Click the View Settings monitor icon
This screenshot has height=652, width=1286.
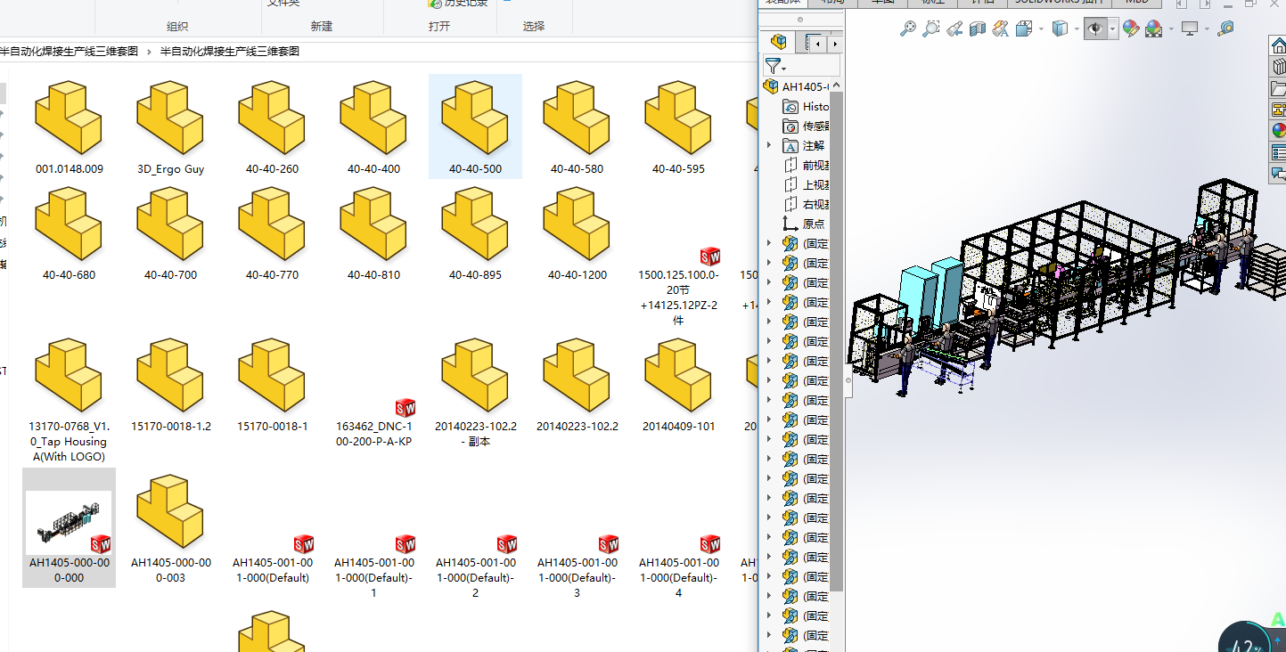tap(1190, 29)
